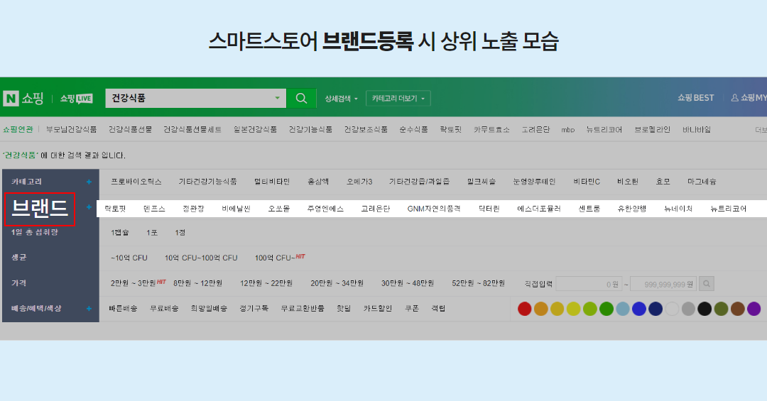Select the 1캡슐 intake option
The image size is (767, 401).
(120, 233)
